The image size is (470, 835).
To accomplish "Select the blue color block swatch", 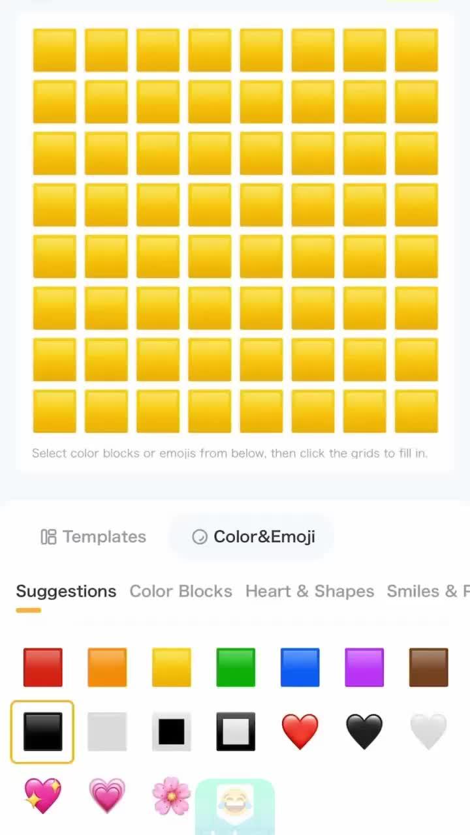I will pos(300,667).
